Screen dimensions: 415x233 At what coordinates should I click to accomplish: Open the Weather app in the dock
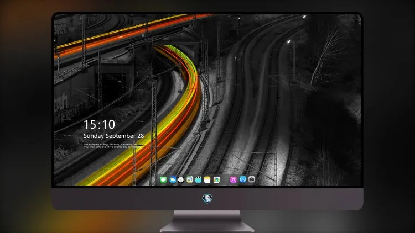click(x=173, y=180)
